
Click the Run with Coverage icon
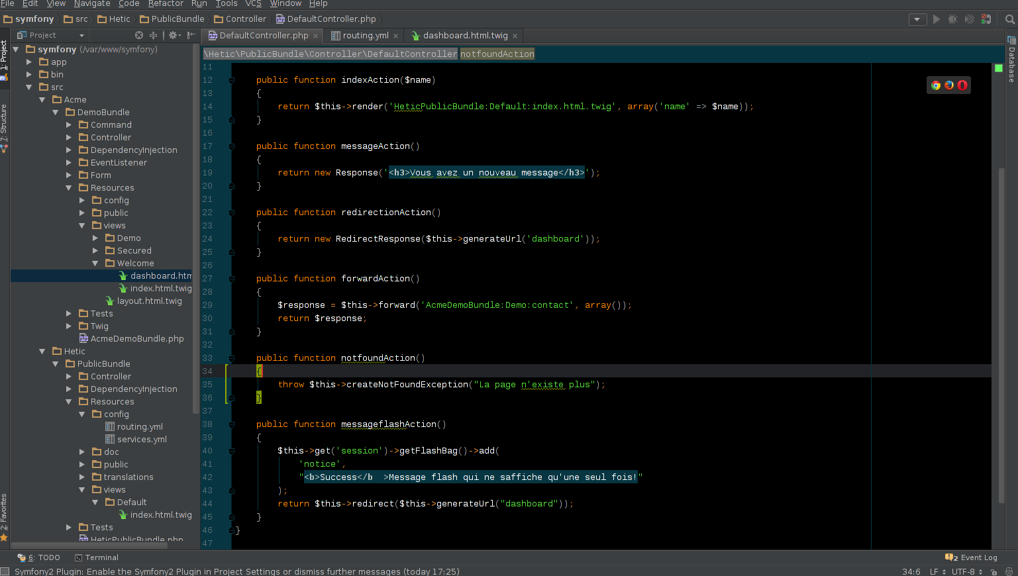tap(970, 19)
